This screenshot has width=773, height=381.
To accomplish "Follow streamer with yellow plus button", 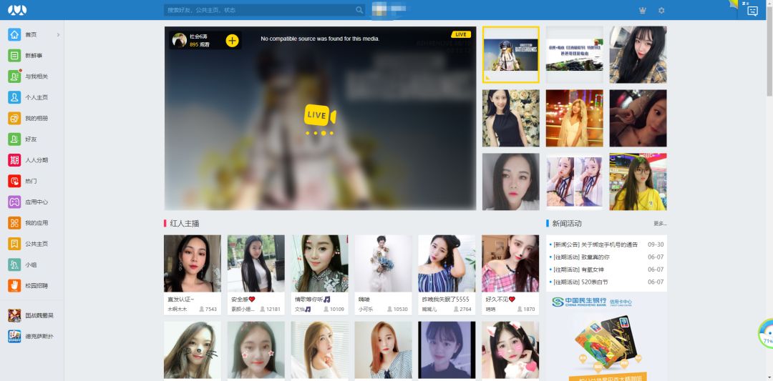I will pyautogui.click(x=232, y=41).
